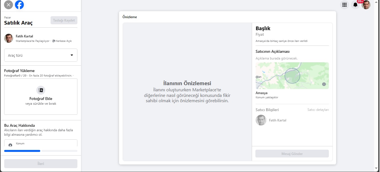
Task: Click Fatih Kartal seller avatar in preview
Action: [261, 120]
